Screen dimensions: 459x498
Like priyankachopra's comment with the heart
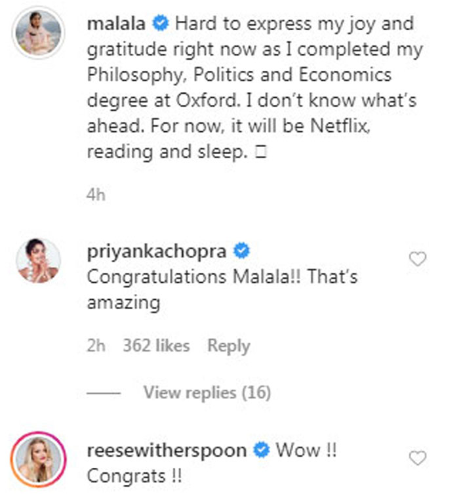417,259
